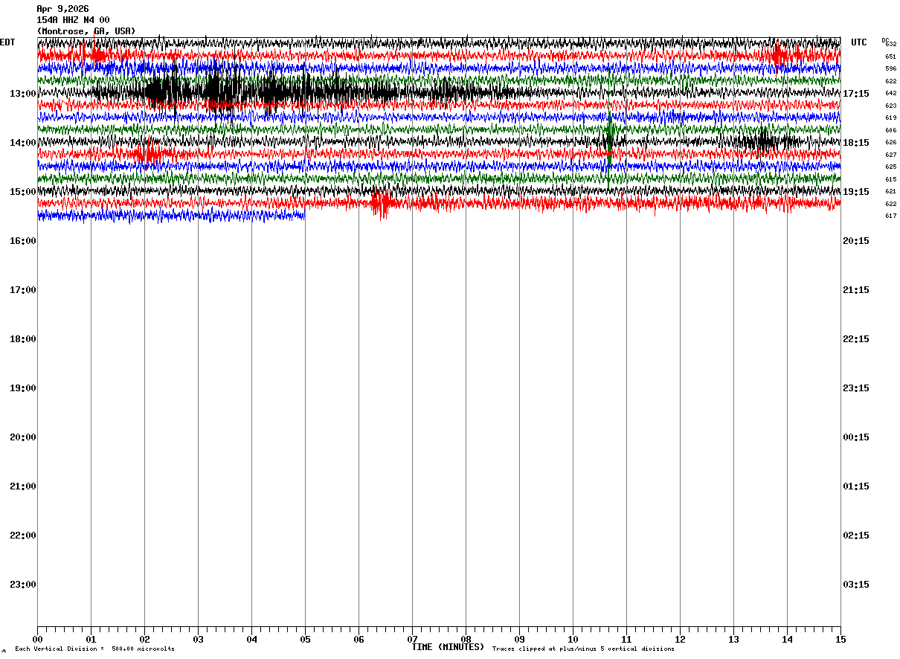Click the 05 minute tick label

pyautogui.click(x=305, y=640)
